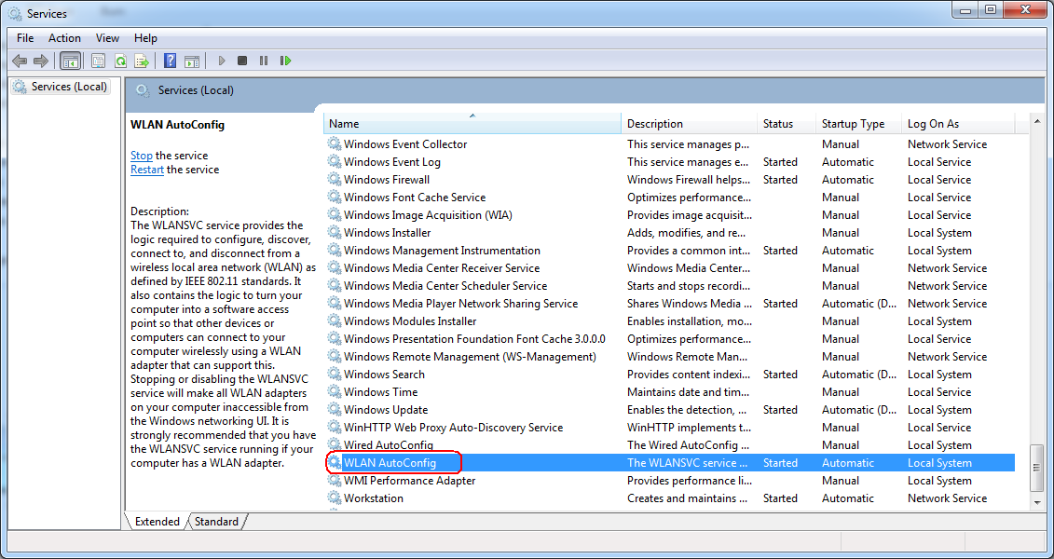Open the Help menu
1054x559 pixels.
coord(145,38)
